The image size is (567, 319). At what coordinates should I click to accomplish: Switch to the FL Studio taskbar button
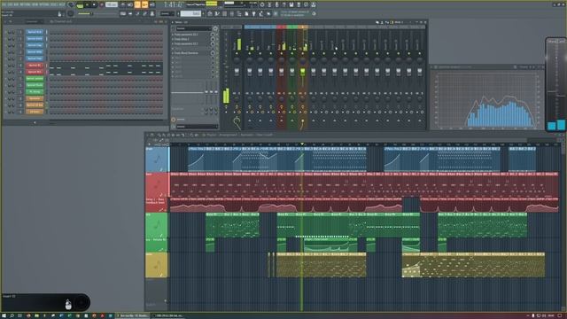pos(132,315)
